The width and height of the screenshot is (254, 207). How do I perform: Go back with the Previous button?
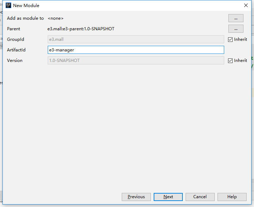(x=136, y=197)
